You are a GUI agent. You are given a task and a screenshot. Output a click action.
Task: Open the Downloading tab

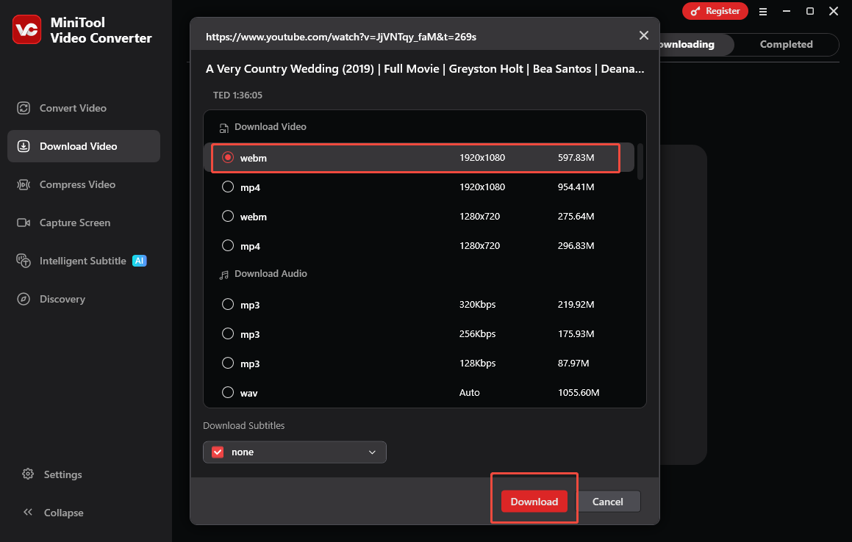pyautogui.click(x=687, y=44)
